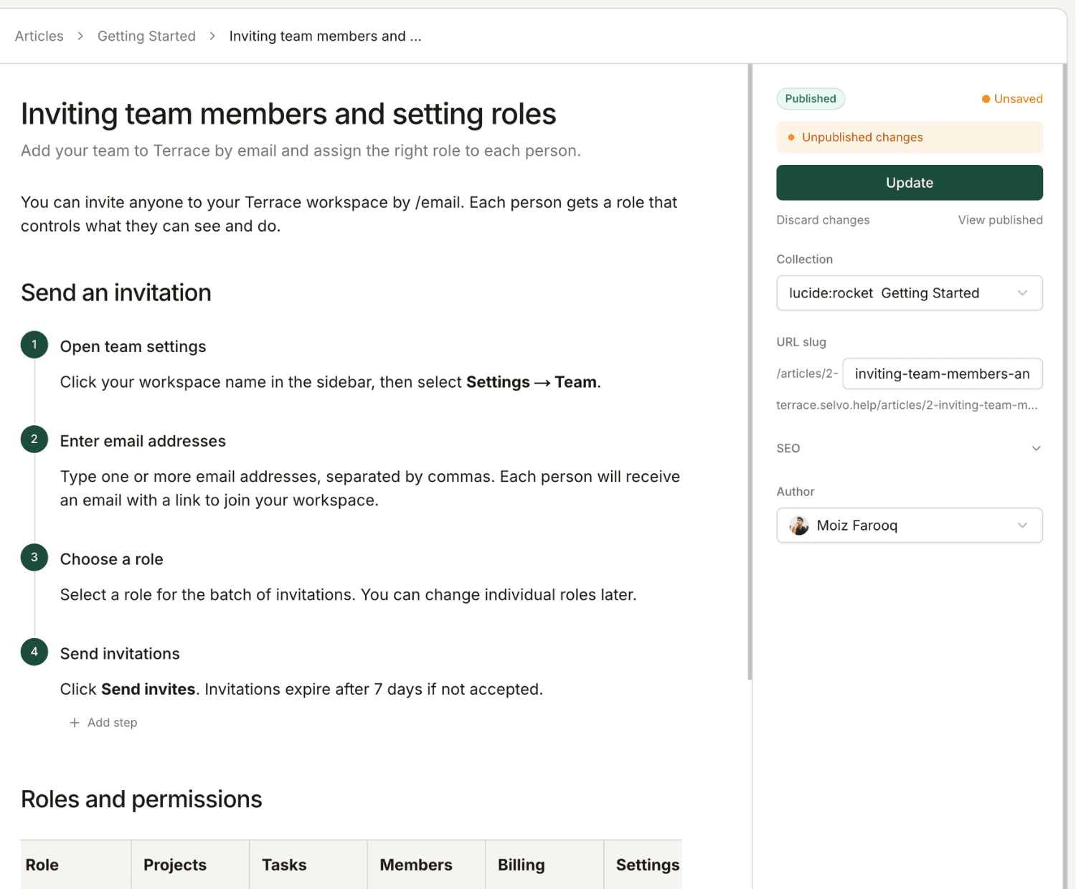Viewport: 1076px width, 889px height.
Task: Click Moiz Farooq's avatar picture
Action: click(799, 526)
